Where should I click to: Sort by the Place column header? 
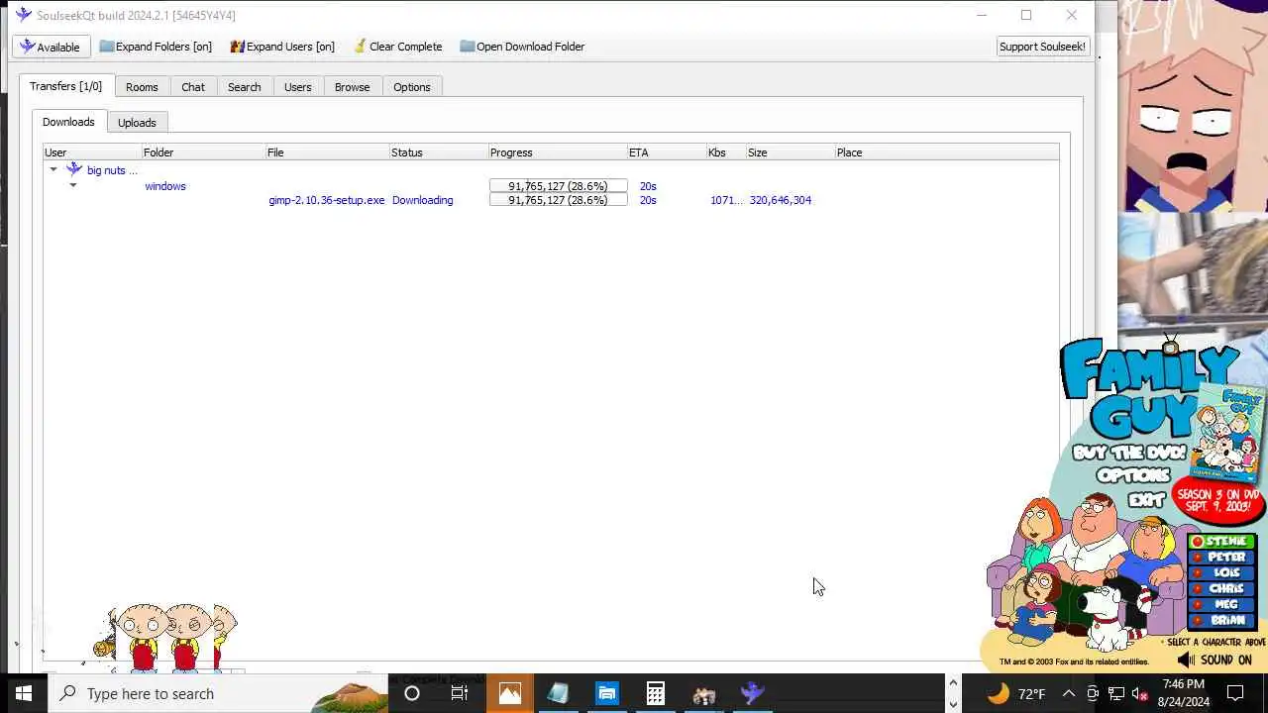(946, 153)
